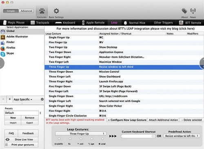Sort by Assigned Action / Shortcut header
The height and width of the screenshot is (149, 204).
[132, 34]
